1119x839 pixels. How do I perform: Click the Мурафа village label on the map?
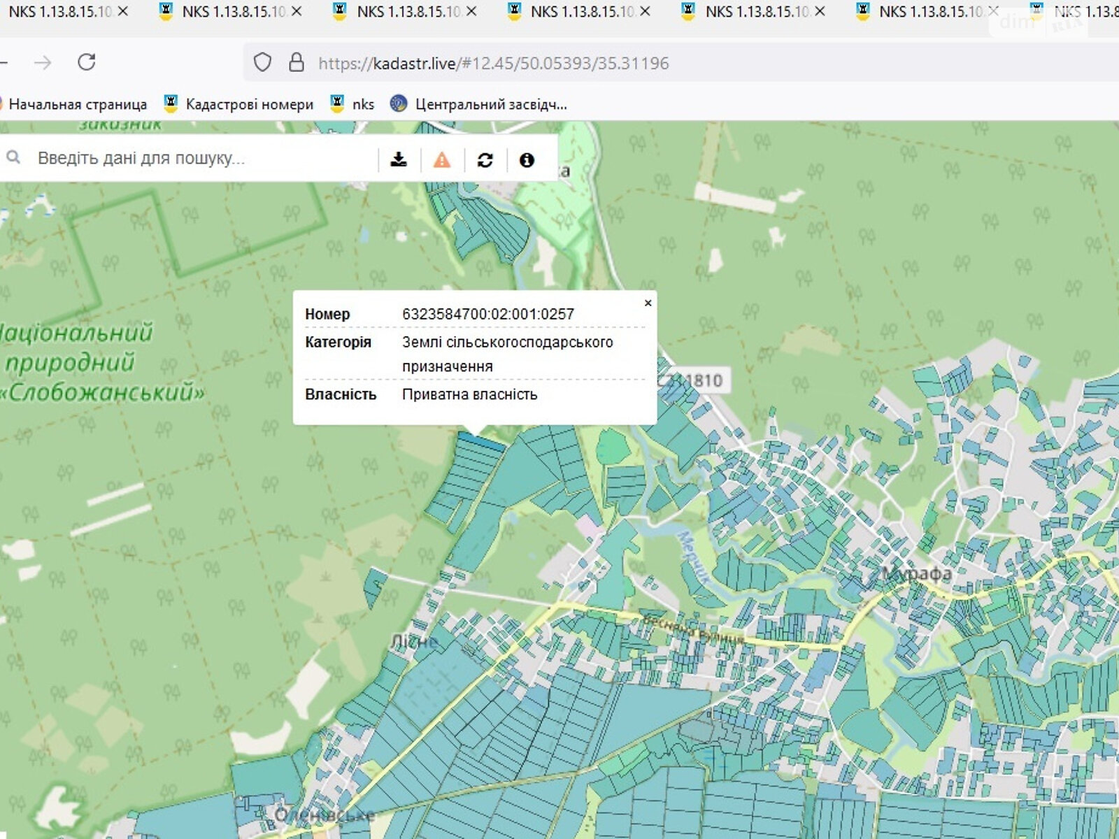pyautogui.click(x=916, y=574)
